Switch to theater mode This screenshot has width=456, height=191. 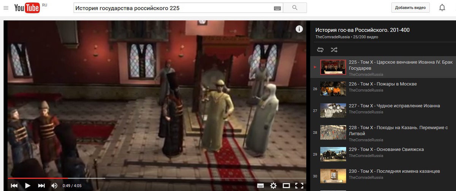[286, 186]
